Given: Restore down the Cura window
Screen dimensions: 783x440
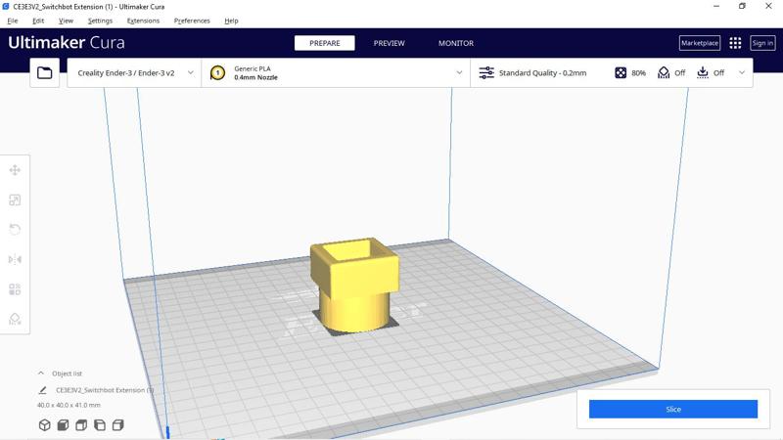Looking at the screenshot, I should click(x=742, y=7).
